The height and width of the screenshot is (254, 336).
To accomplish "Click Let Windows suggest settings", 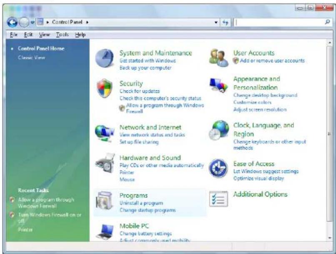I will [266, 171].
